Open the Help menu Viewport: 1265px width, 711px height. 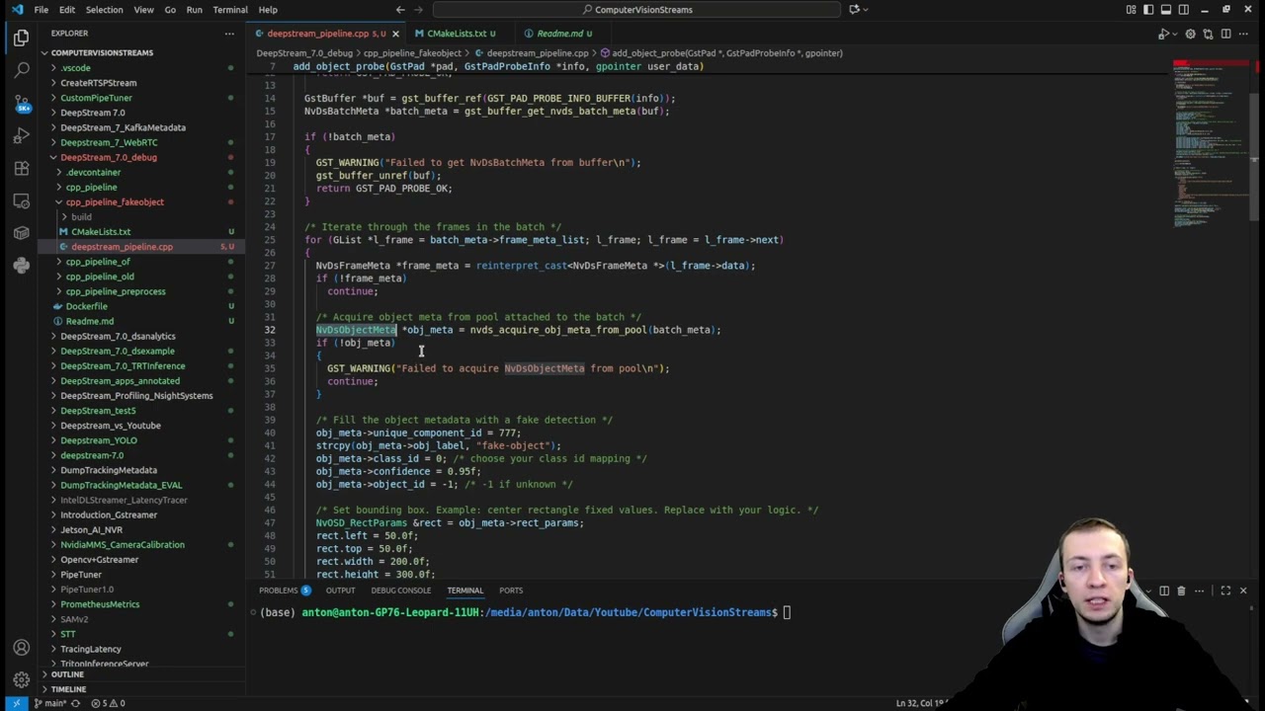pyautogui.click(x=268, y=10)
